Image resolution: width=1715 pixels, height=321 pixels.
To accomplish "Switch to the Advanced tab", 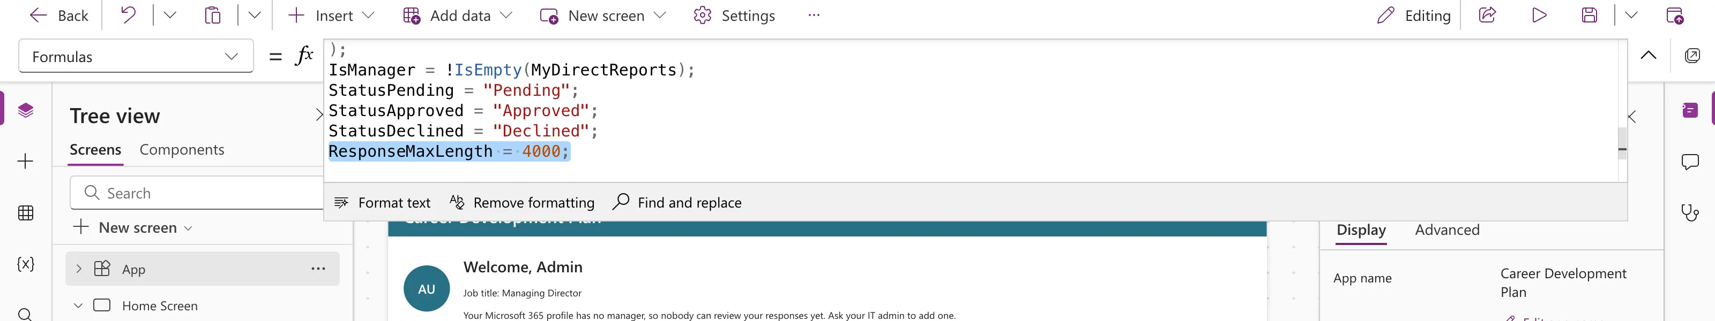I will (1446, 230).
